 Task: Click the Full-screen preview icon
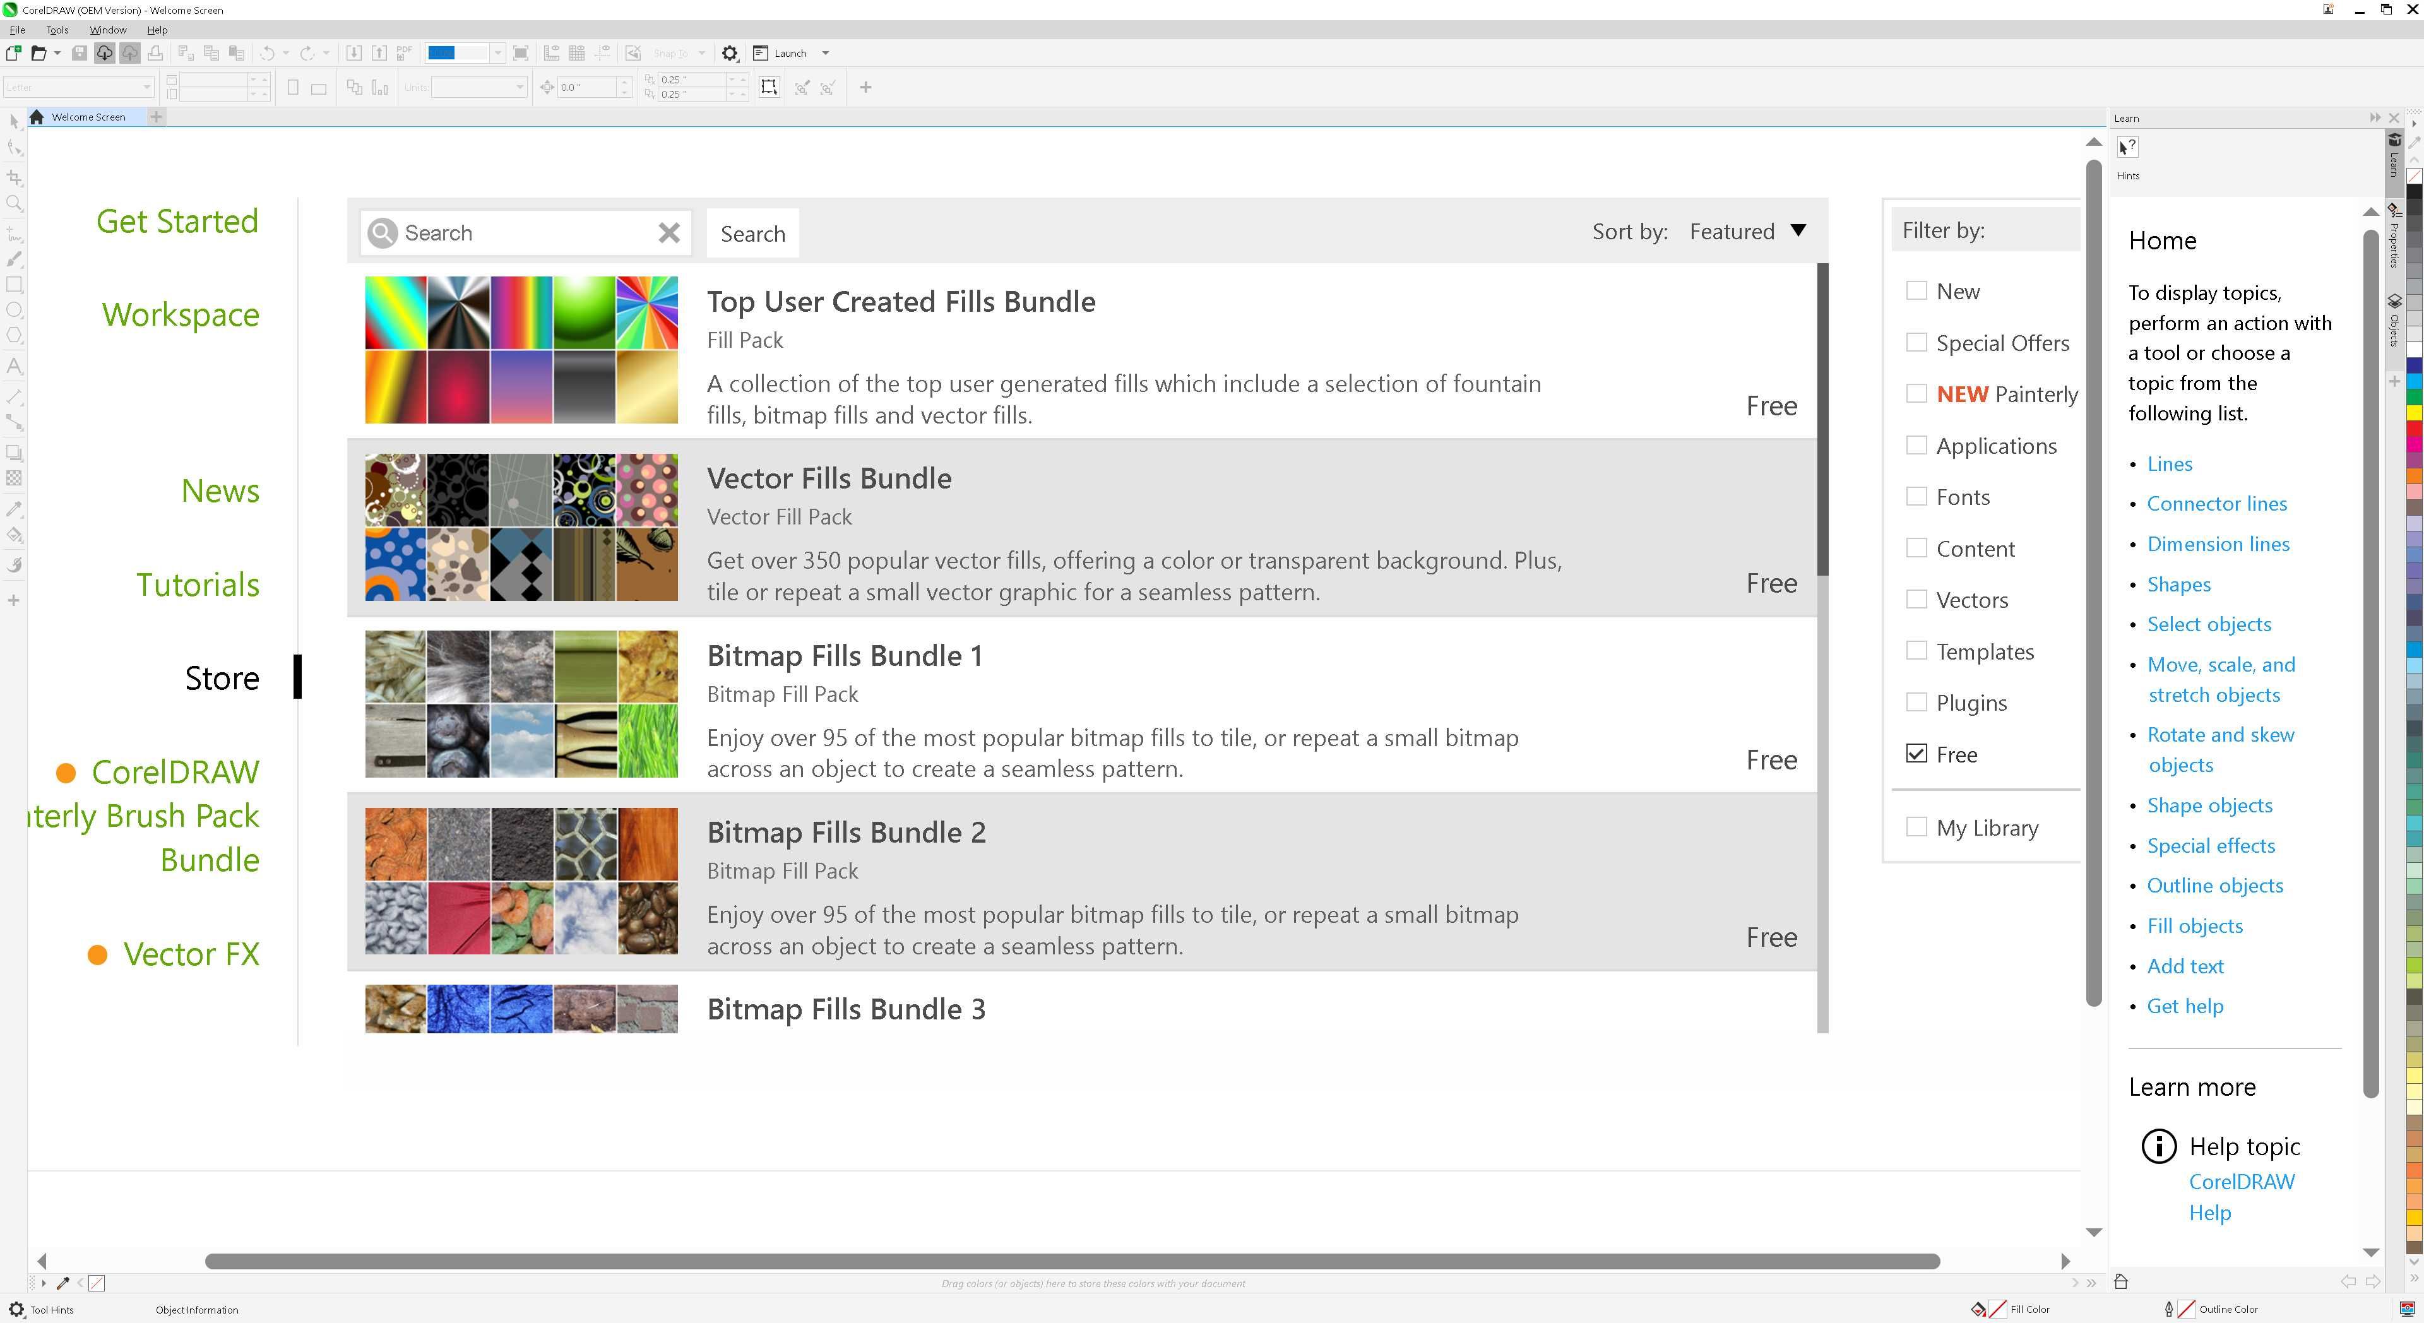point(521,54)
